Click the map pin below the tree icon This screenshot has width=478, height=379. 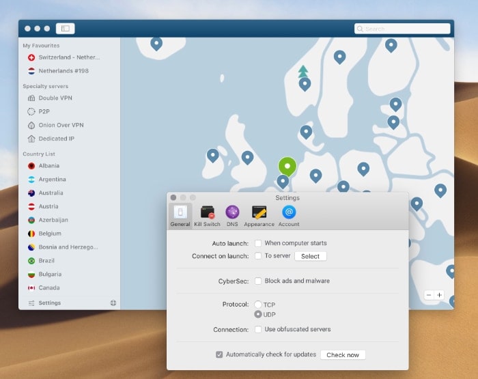coord(305,84)
